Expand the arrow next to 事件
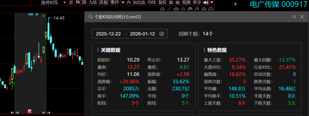 [123, 3]
